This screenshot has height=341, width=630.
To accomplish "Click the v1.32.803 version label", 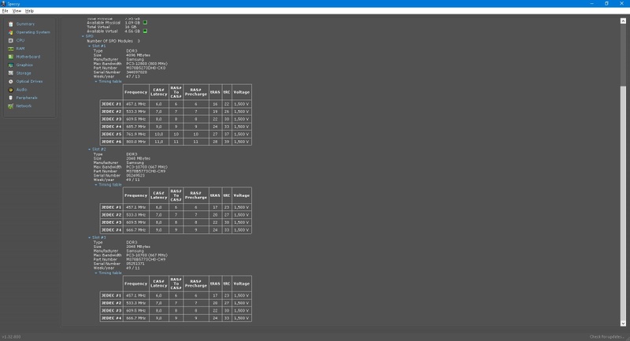I will coord(11,337).
